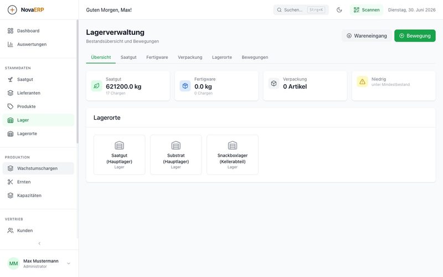This screenshot has width=443, height=277.
Task: Click the package icon in Verpackung card
Action: pos(274,84)
